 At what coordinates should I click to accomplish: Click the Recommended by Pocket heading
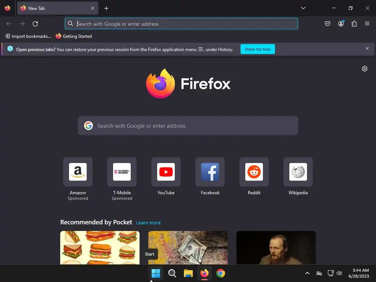pos(96,222)
